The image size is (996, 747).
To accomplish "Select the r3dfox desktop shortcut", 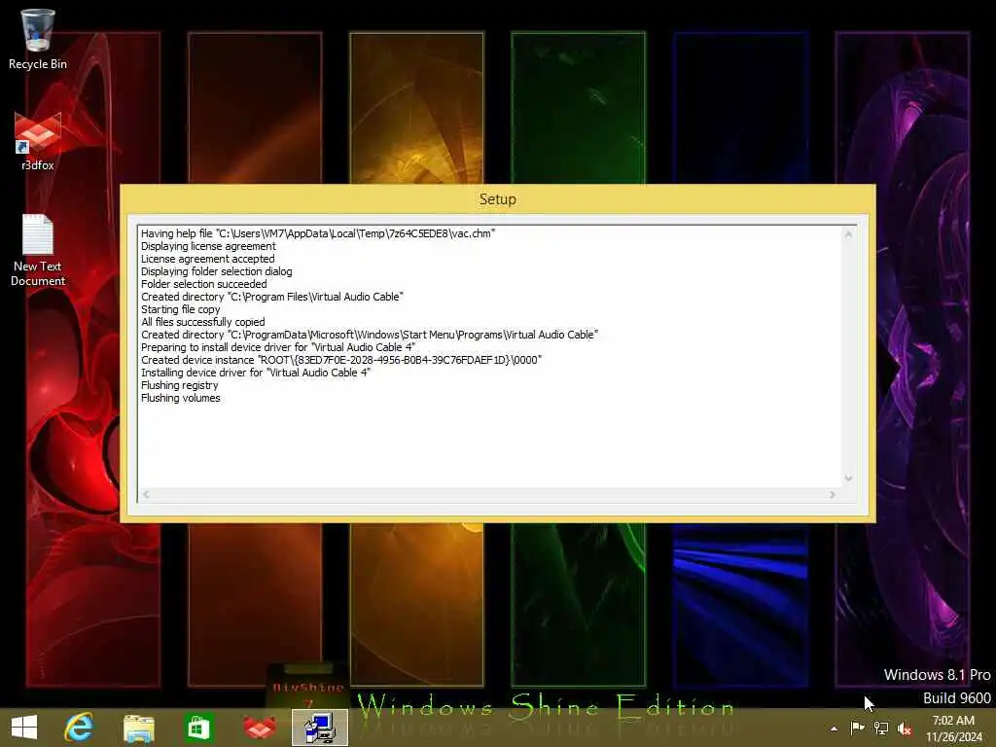I will click(38, 141).
